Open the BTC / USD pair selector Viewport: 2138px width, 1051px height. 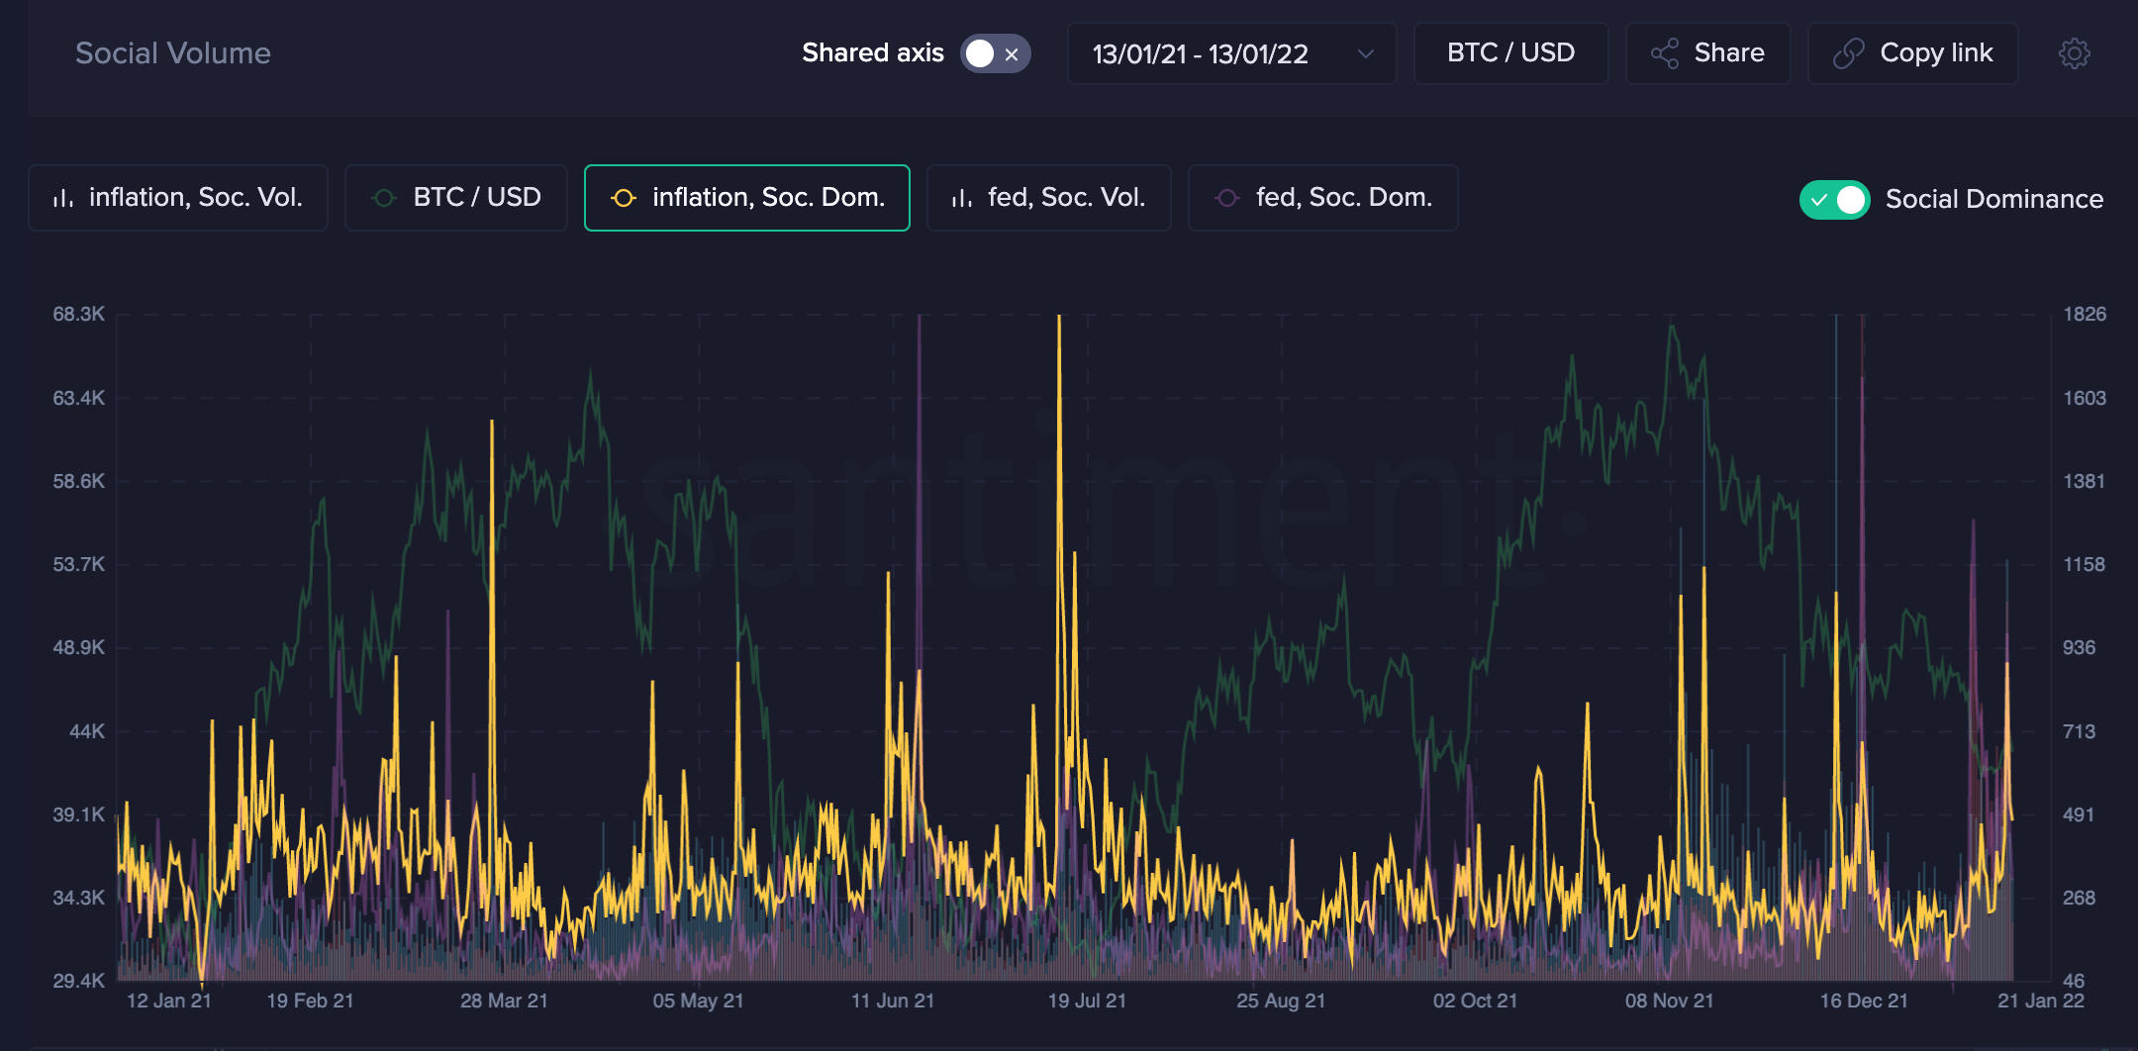tap(1510, 53)
